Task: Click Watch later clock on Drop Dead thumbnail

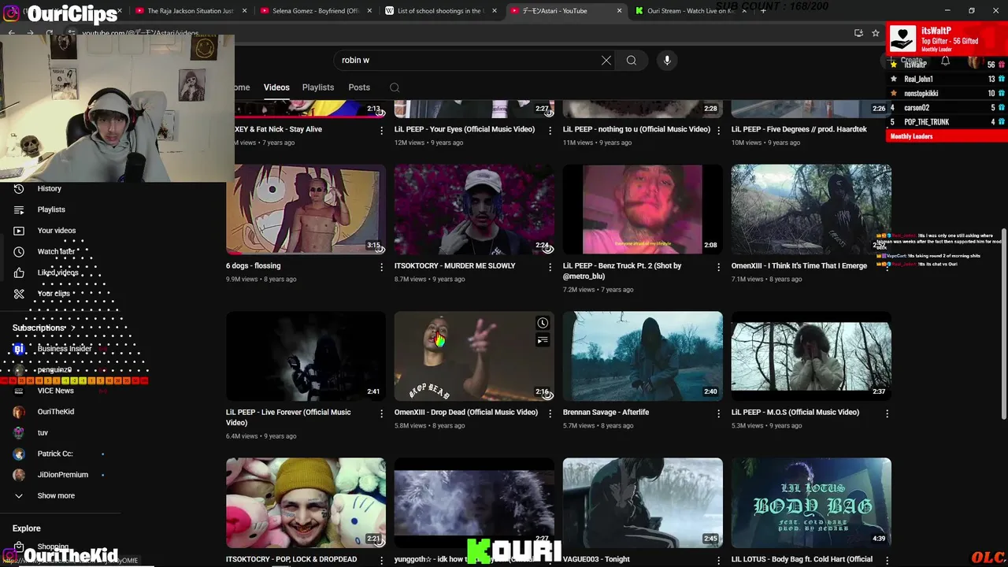Action: click(543, 323)
